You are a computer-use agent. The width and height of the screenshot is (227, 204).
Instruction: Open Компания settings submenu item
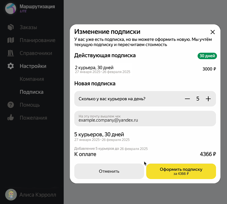[32, 79]
